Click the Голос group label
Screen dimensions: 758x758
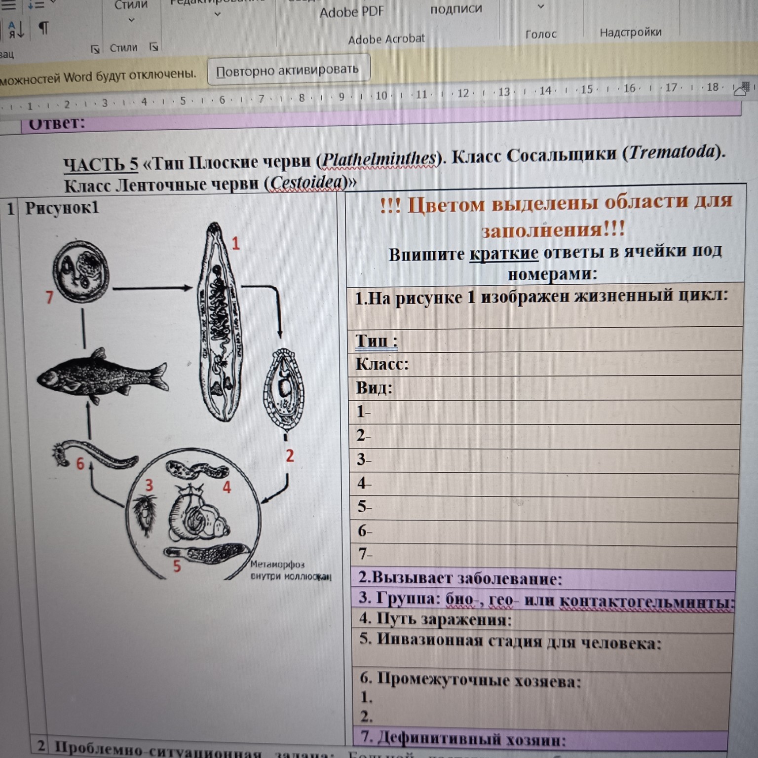pos(541,34)
